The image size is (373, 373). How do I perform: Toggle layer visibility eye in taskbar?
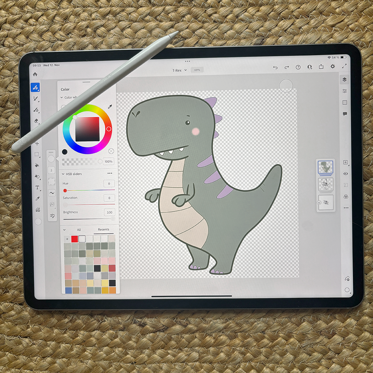[x=346, y=174]
